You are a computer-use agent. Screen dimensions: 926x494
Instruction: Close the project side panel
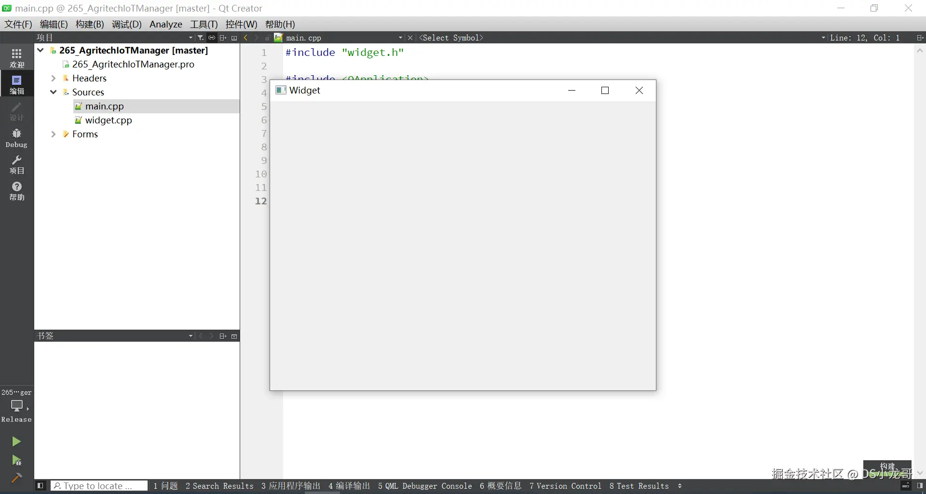point(234,38)
